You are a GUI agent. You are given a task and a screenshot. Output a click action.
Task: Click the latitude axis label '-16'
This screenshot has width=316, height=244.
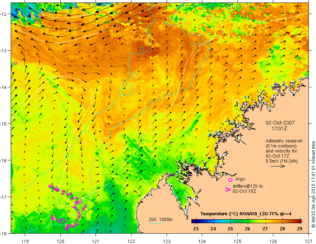pyautogui.click(x=4, y=160)
